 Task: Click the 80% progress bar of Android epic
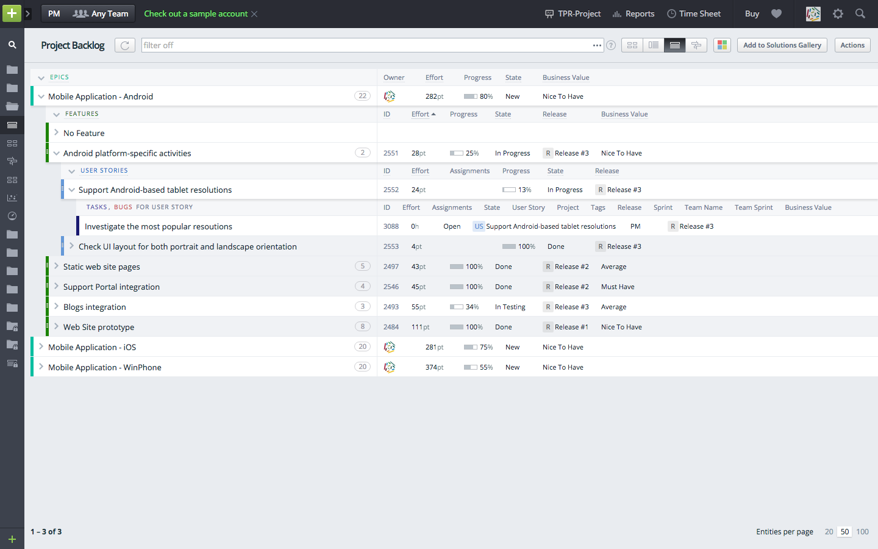click(x=470, y=96)
